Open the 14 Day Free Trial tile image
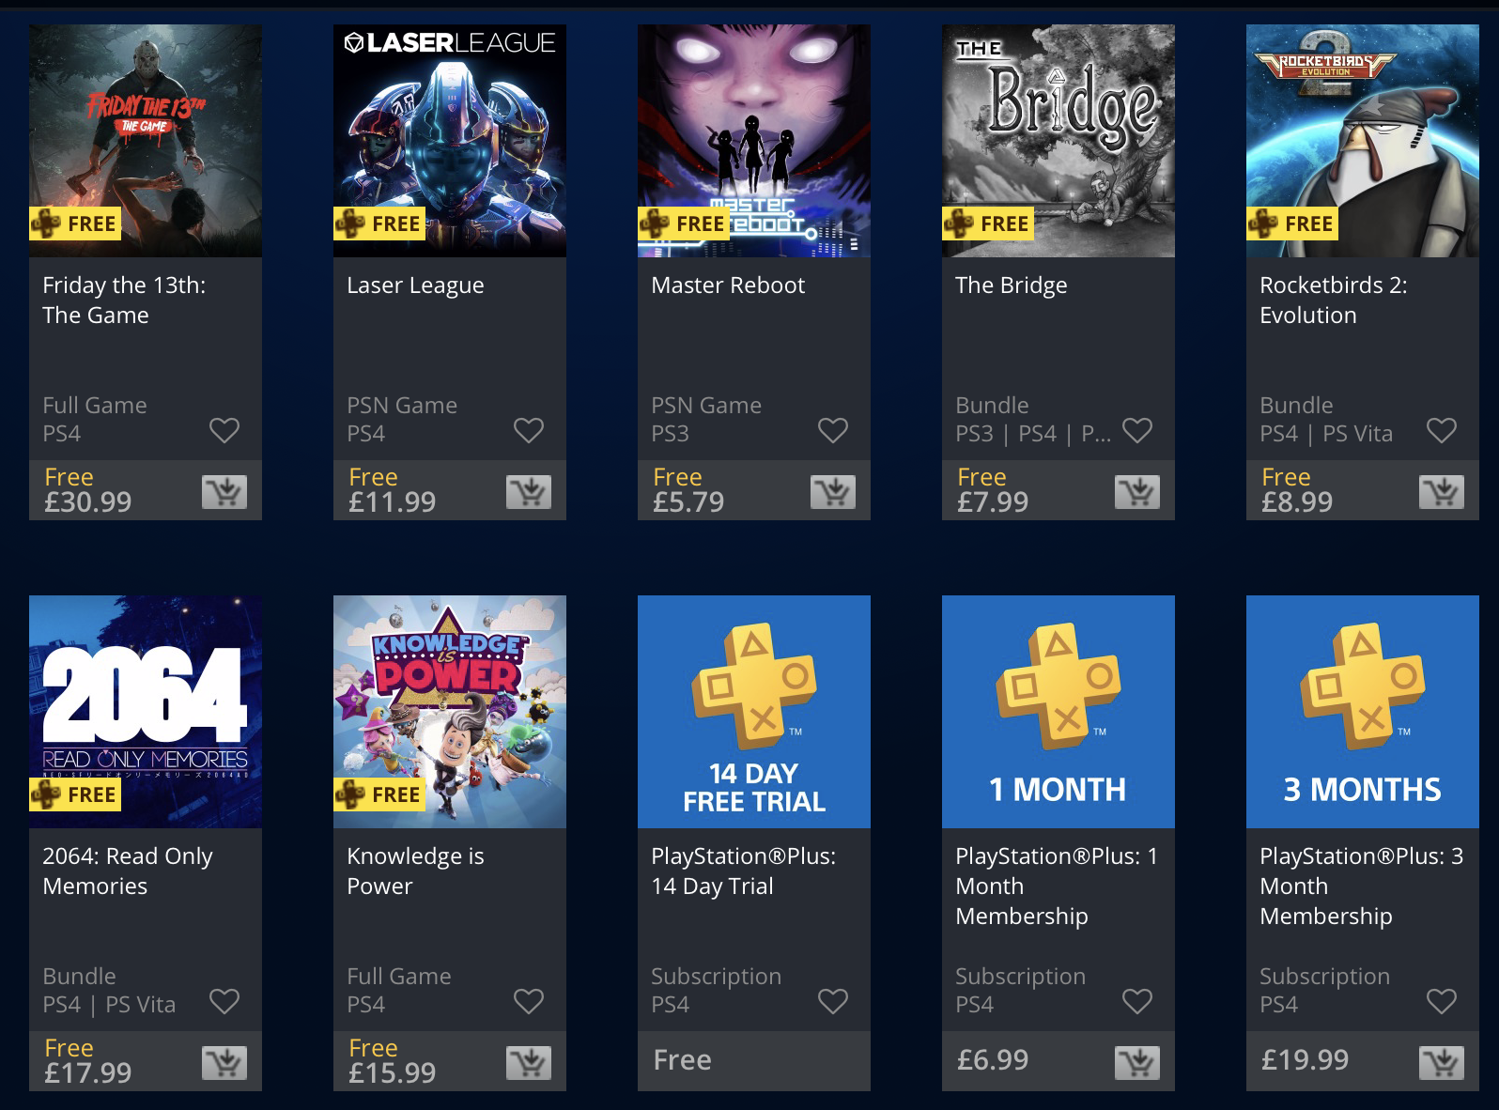Image resolution: width=1499 pixels, height=1110 pixels. click(754, 712)
